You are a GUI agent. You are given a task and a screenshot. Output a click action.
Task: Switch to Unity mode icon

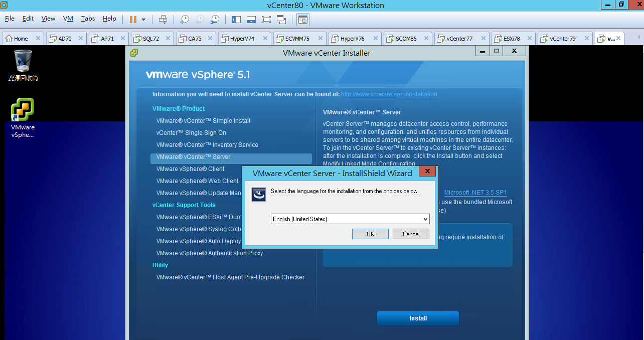click(x=281, y=20)
